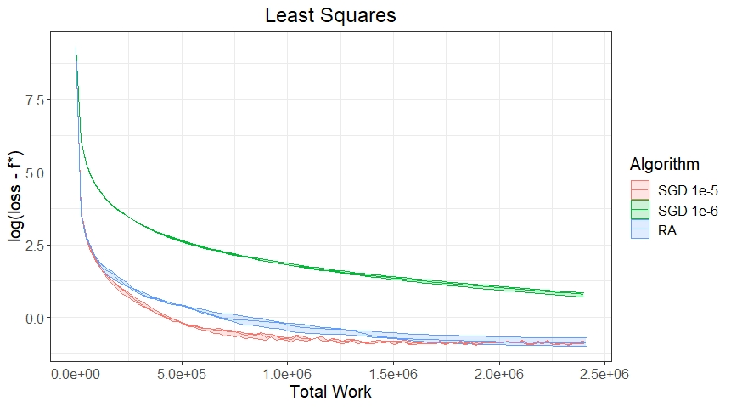The height and width of the screenshot is (407, 731).
Task: Click the "SGD 1e-6" legend label
Action: tap(688, 211)
